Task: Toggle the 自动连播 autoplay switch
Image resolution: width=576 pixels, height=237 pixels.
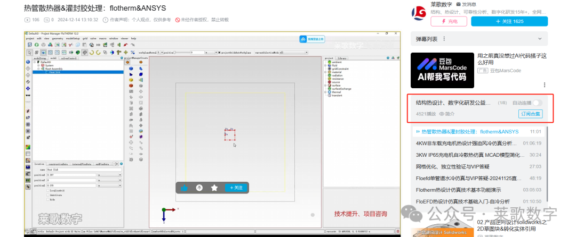Action: (x=537, y=104)
